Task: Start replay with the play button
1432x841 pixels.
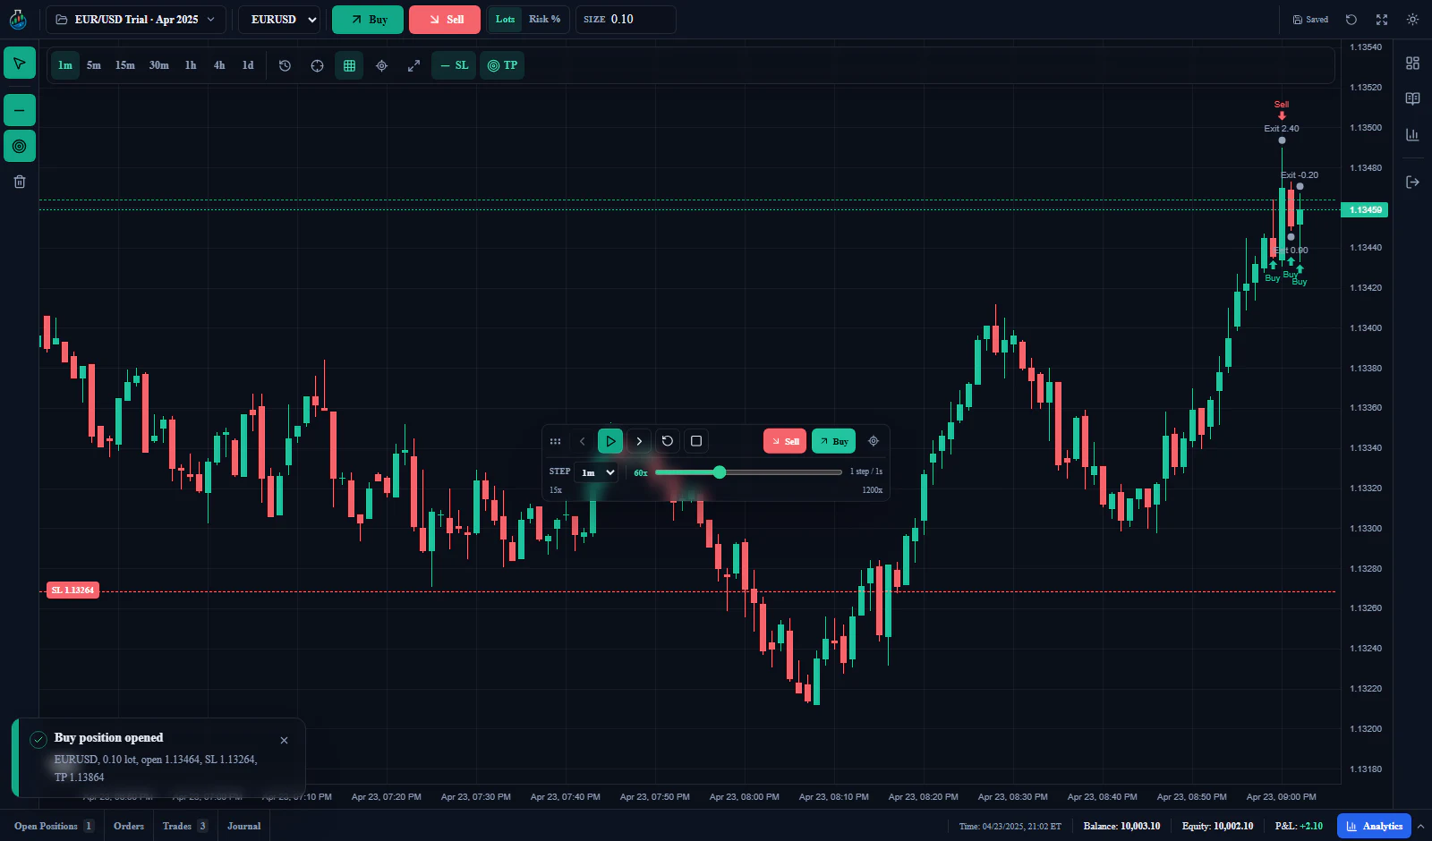Action: point(610,441)
